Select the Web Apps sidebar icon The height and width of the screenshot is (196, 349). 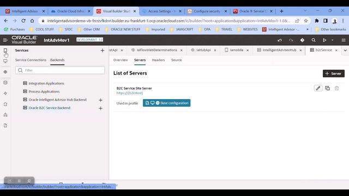point(5,61)
